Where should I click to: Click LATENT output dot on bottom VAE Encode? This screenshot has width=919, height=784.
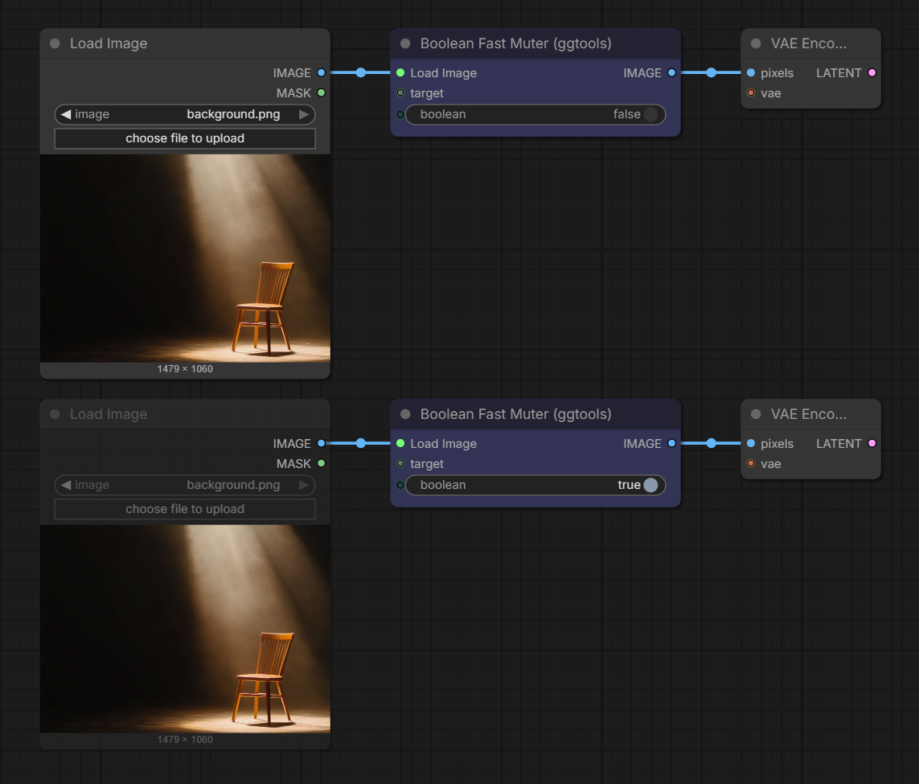[872, 444]
